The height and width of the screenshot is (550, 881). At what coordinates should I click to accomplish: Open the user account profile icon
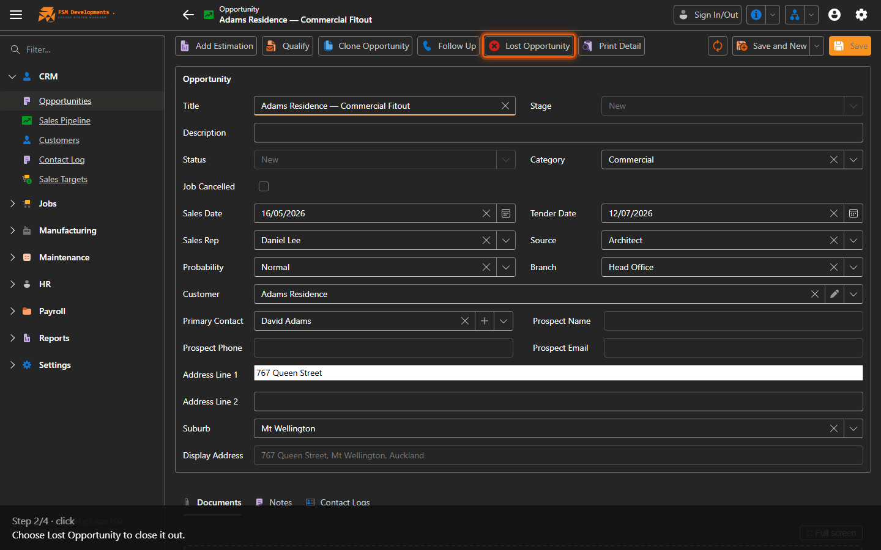pos(835,15)
